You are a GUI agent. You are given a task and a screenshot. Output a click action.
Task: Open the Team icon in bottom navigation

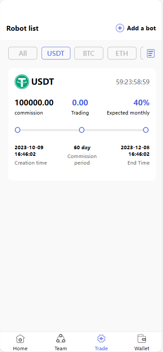pyautogui.click(x=61, y=338)
